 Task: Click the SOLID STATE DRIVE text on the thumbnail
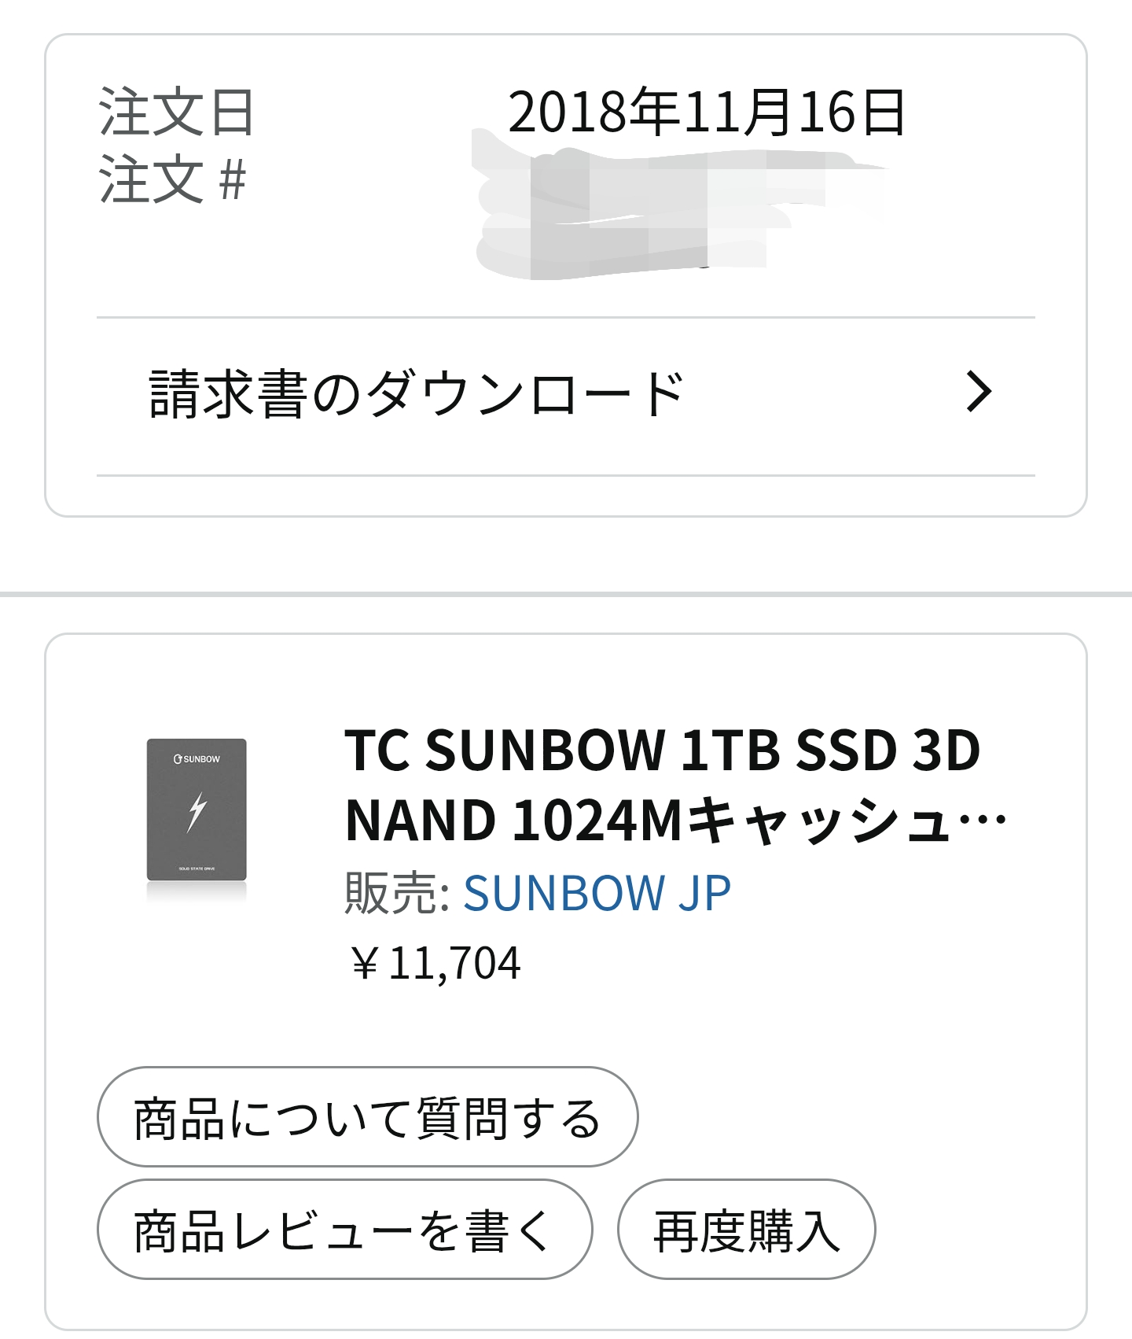197,869
